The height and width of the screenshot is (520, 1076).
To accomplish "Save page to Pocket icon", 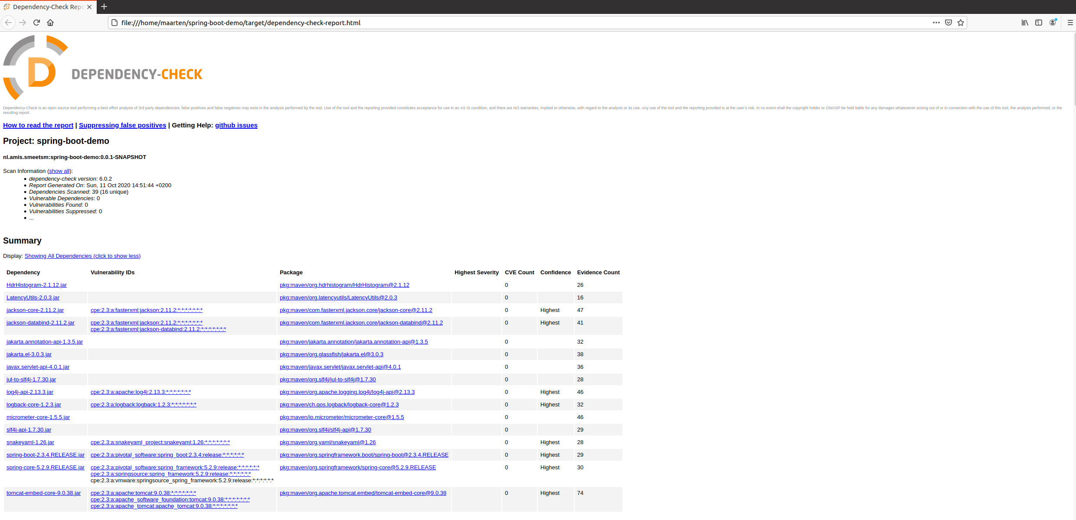I will coord(948,23).
